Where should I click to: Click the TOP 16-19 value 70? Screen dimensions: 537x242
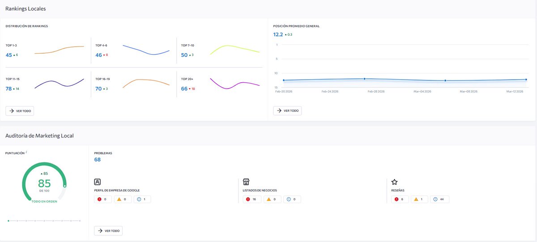99,89
